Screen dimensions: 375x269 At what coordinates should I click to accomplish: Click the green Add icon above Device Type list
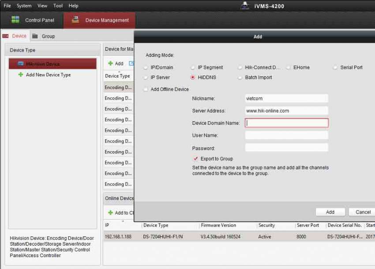[110, 63]
